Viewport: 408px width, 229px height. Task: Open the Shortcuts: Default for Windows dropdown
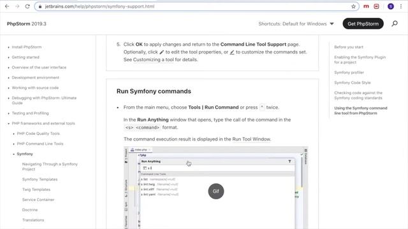(x=296, y=24)
